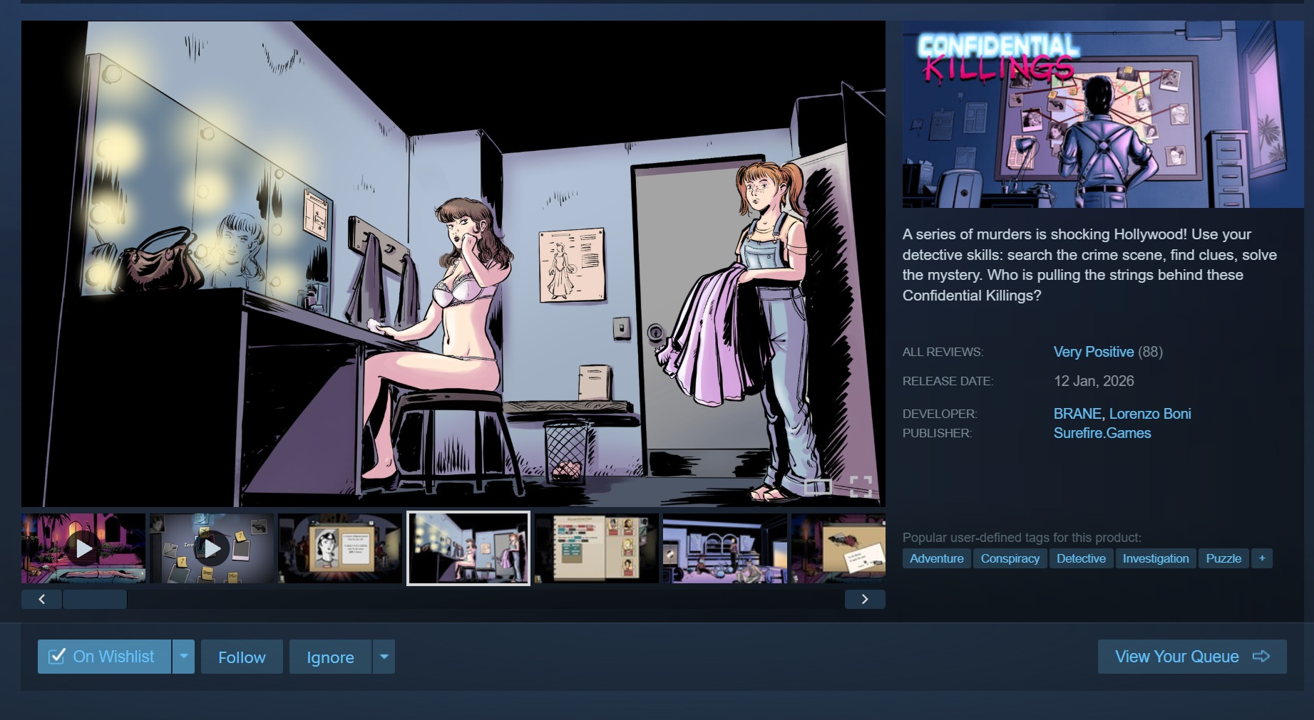This screenshot has width=1314, height=720.
Task: Select the third thumbnail showing a character portrait
Action: (x=340, y=548)
